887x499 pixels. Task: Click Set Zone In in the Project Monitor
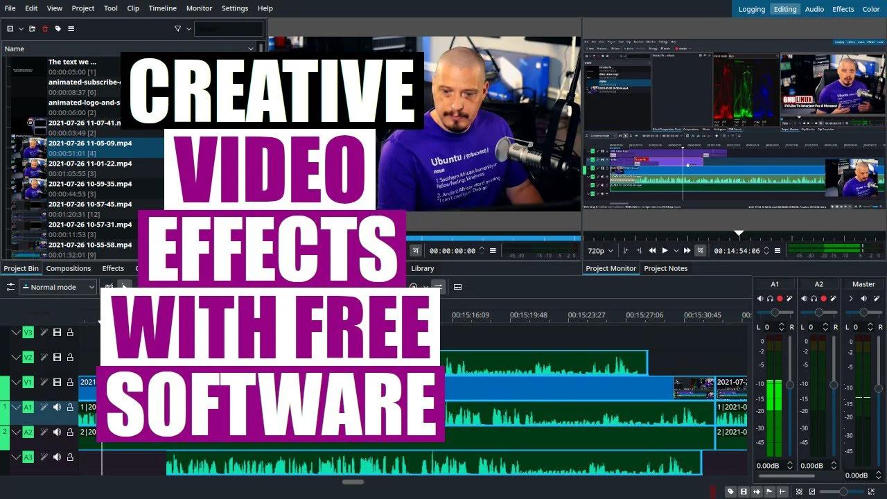pyautogui.click(x=626, y=250)
